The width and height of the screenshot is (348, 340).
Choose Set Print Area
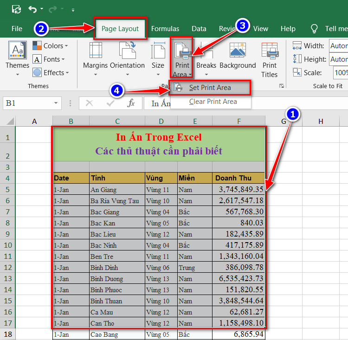pyautogui.click(x=210, y=88)
